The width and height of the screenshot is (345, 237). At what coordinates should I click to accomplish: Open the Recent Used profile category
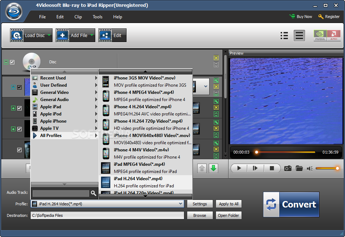[x=65, y=78]
